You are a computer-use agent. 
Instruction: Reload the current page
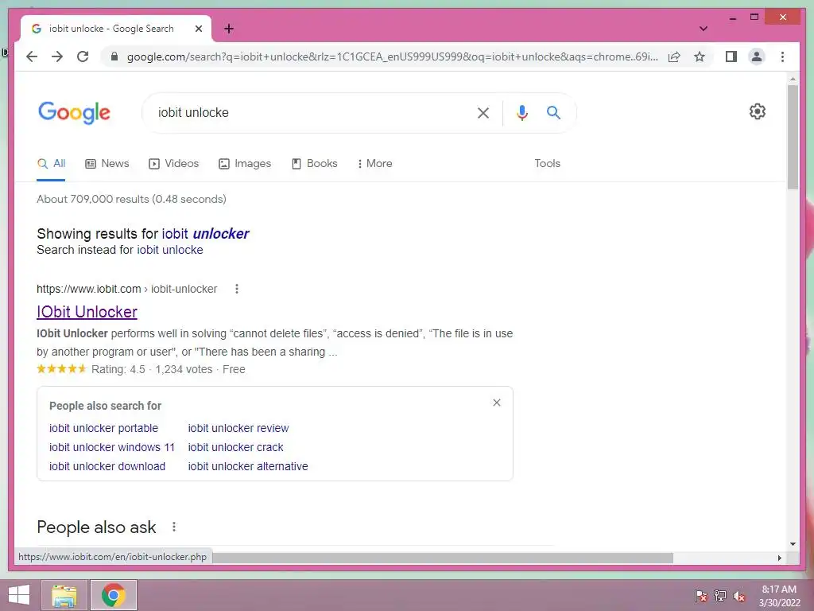coord(83,56)
